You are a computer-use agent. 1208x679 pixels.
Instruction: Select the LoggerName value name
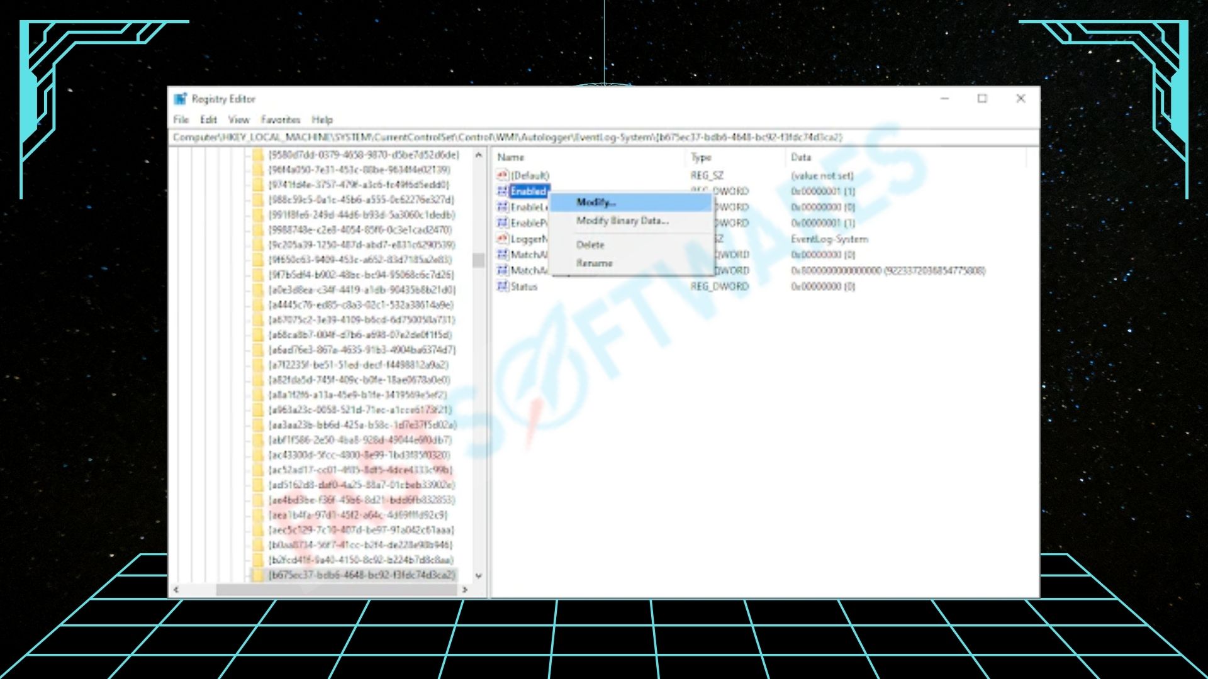529,239
